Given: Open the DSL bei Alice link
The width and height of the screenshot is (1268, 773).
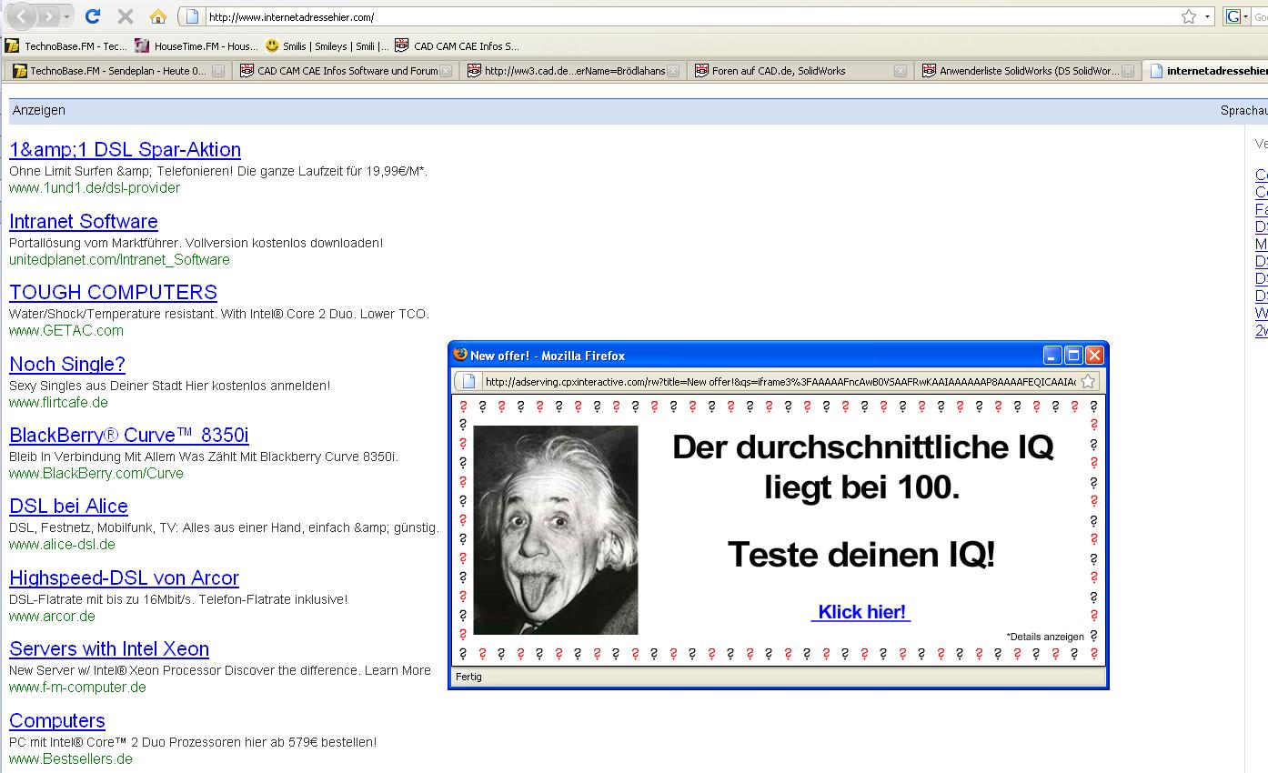Looking at the screenshot, I should (x=68, y=507).
